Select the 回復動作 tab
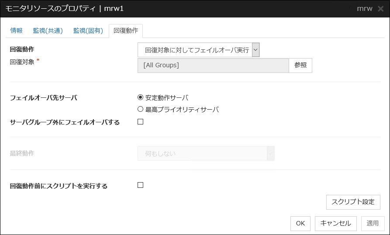 click(125, 31)
